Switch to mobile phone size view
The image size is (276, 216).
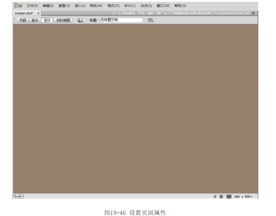pyautogui.click(x=215, y=197)
